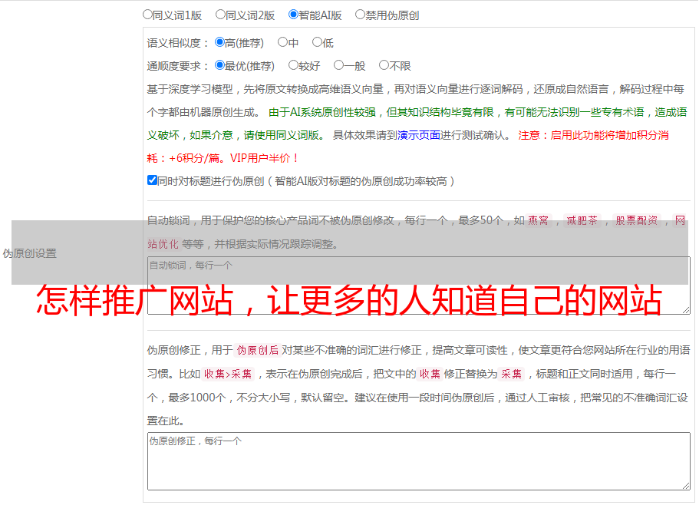Image resolution: width=699 pixels, height=505 pixels.
Task: Set 通顺度要求 to 不限
Action: 384,65
